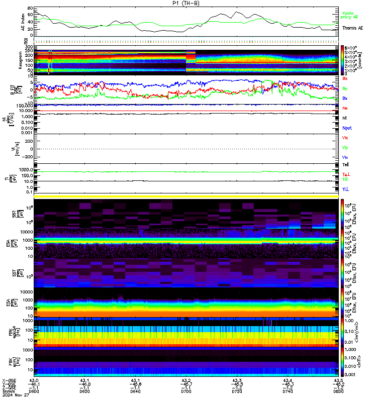The image size is (377, 402).
Task: Click the FBK scm1 [Hz] axis label
Action: [15, 361]
